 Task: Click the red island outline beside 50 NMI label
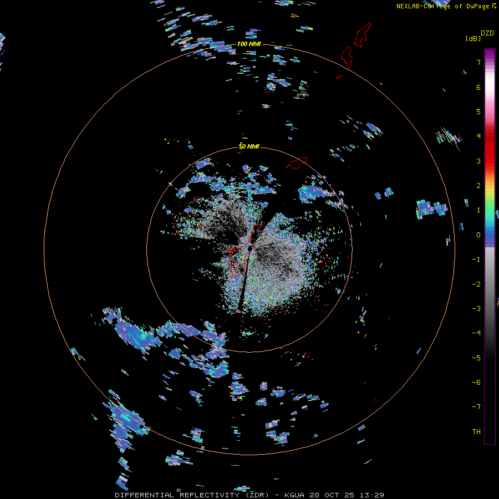pyautogui.click(x=297, y=163)
